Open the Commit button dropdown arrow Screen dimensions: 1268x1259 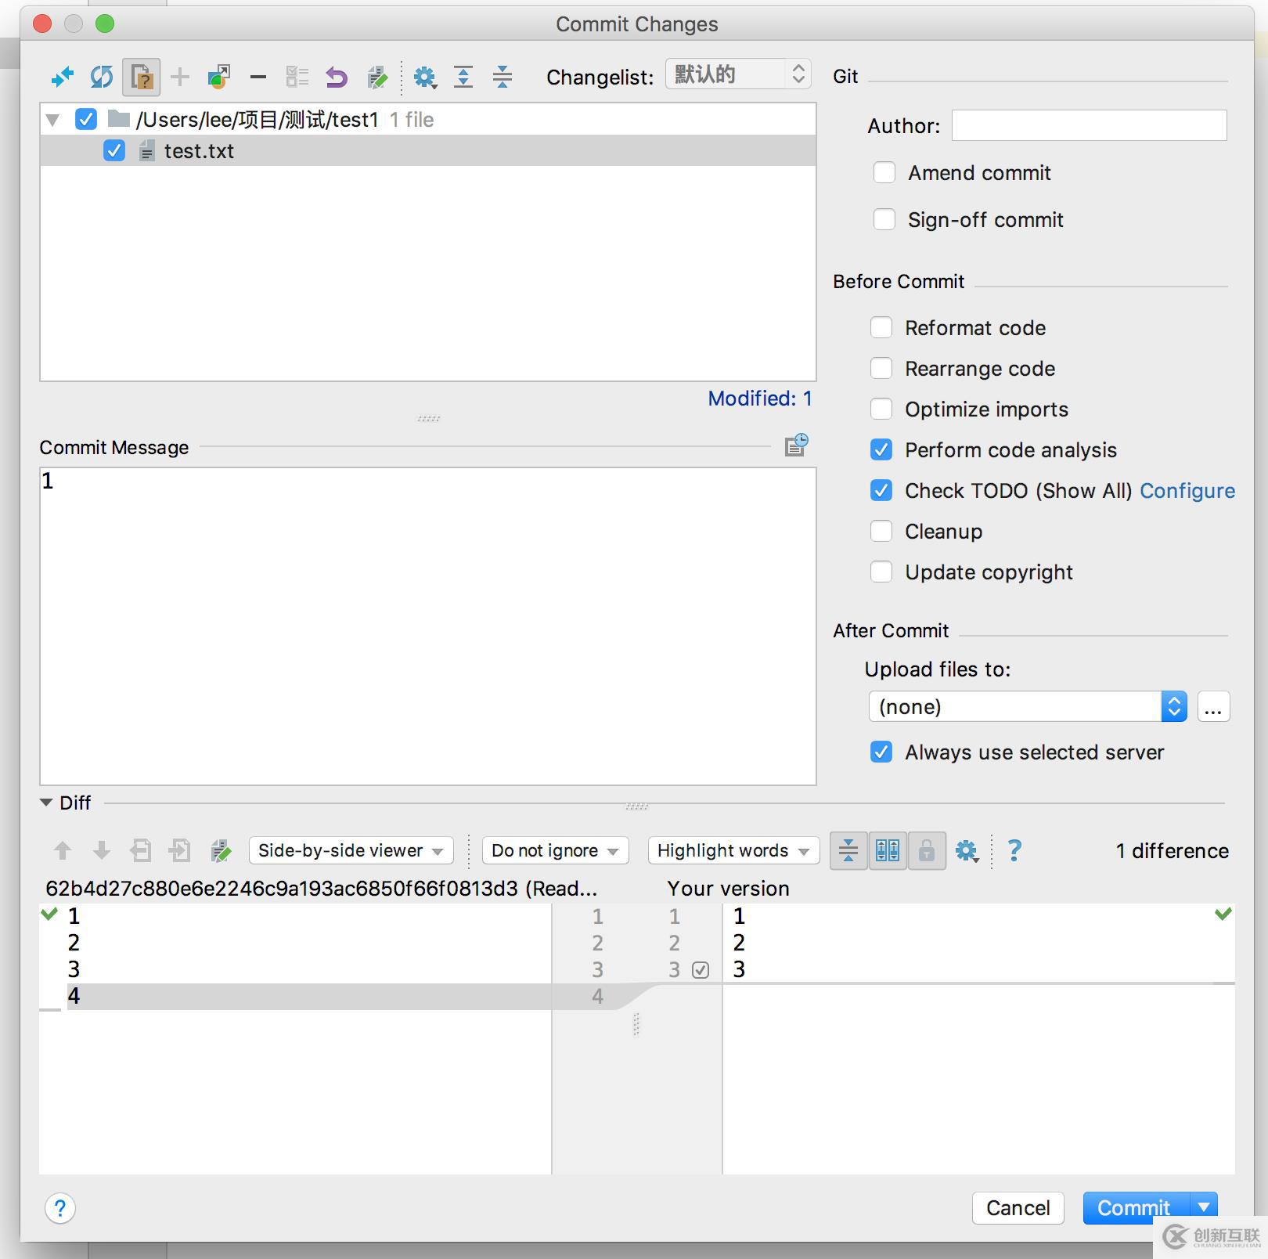(x=1204, y=1207)
